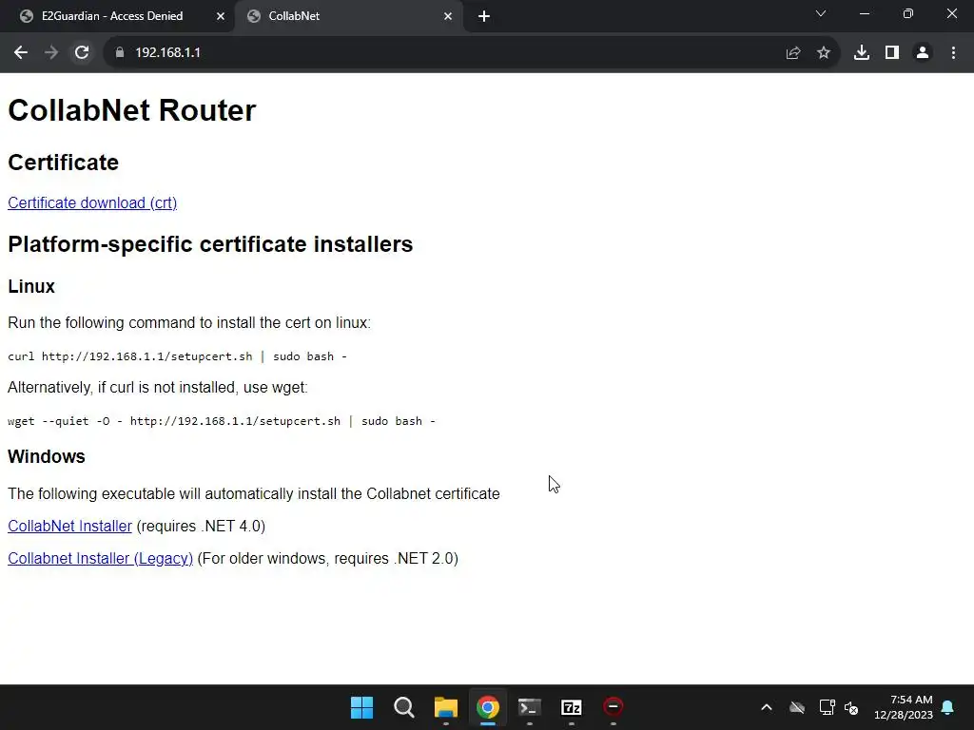Click the "(requires .NET 4.0)" note
The height and width of the screenshot is (730, 974).
coord(201,526)
